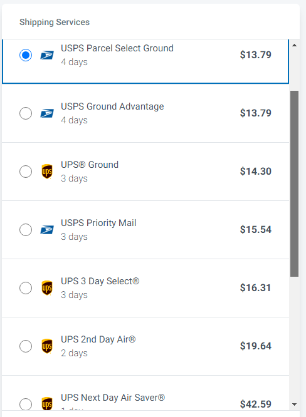Click UPS shield logo beside Next Day Air Saver
The height and width of the screenshot is (417, 306).
pyautogui.click(x=47, y=404)
